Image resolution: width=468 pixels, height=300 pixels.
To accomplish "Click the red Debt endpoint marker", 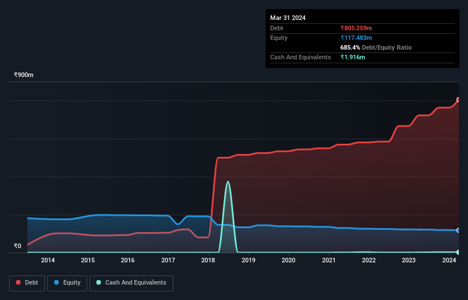I will [458, 100].
